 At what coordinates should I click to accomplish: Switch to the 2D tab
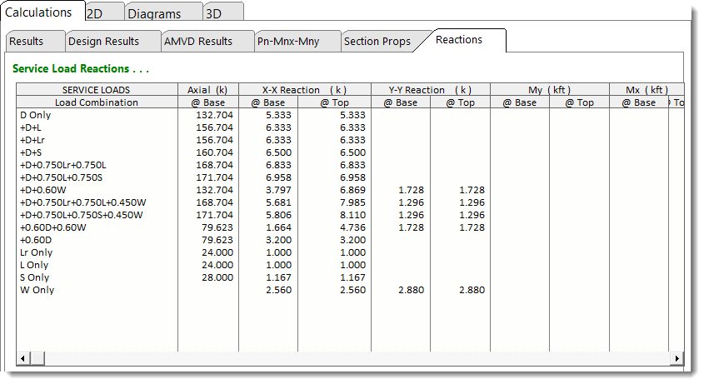(x=96, y=13)
